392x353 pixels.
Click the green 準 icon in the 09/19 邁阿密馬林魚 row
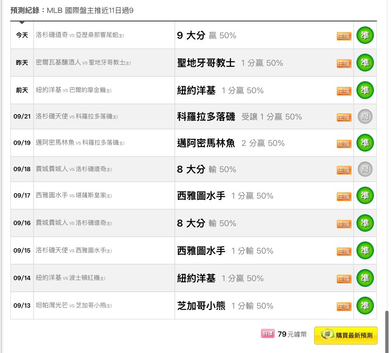tap(365, 143)
